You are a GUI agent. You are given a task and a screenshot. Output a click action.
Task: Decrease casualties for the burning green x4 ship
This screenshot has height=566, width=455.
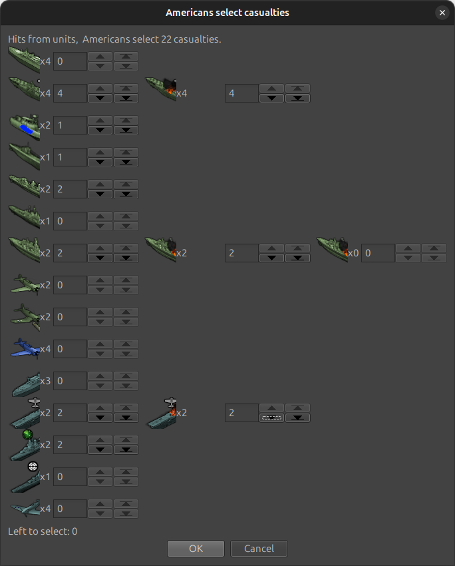[272, 98]
